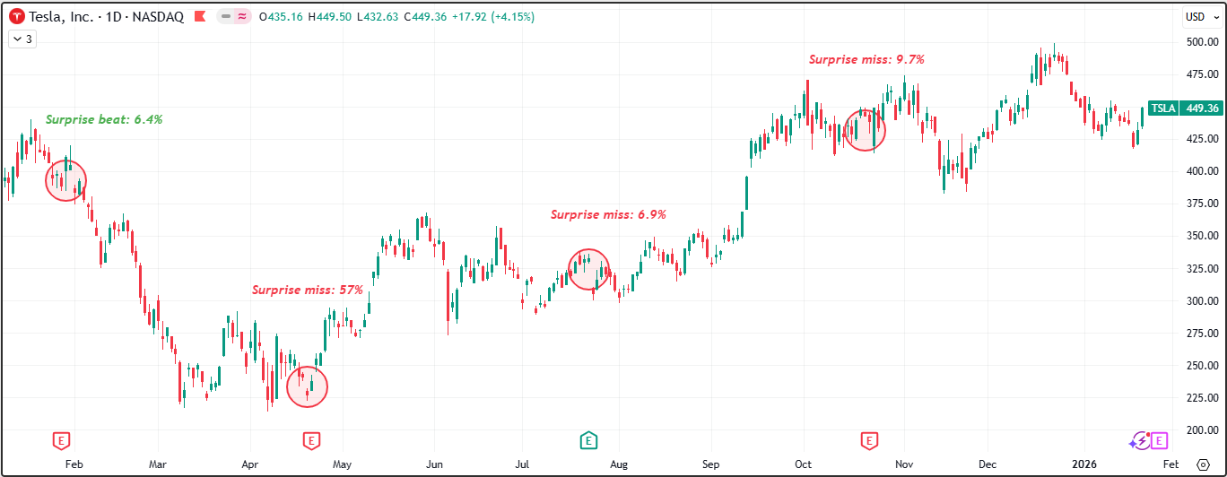Click the Jun time axis label
The width and height of the screenshot is (1227, 477).
click(x=433, y=464)
